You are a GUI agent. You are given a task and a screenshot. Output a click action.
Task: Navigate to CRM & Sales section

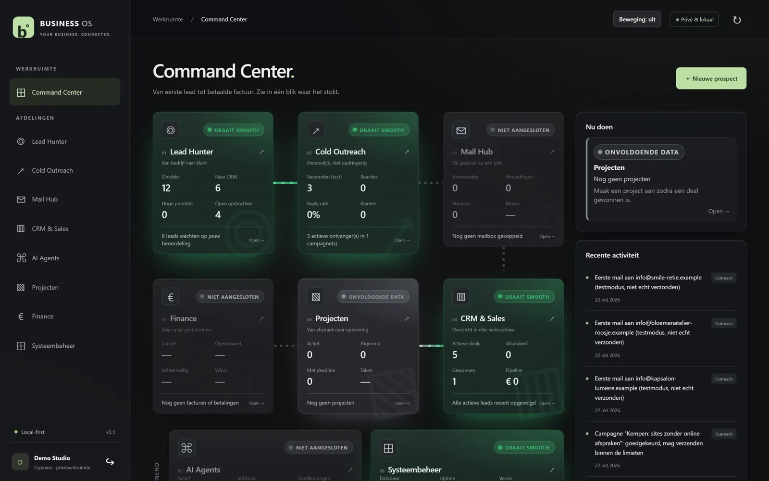(x=65, y=228)
